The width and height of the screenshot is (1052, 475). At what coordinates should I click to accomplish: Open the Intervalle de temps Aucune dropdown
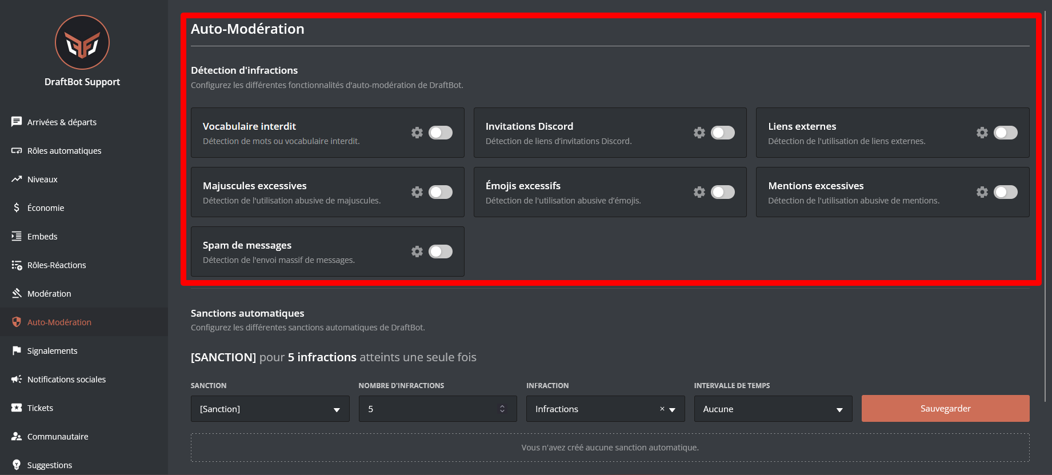click(x=773, y=409)
